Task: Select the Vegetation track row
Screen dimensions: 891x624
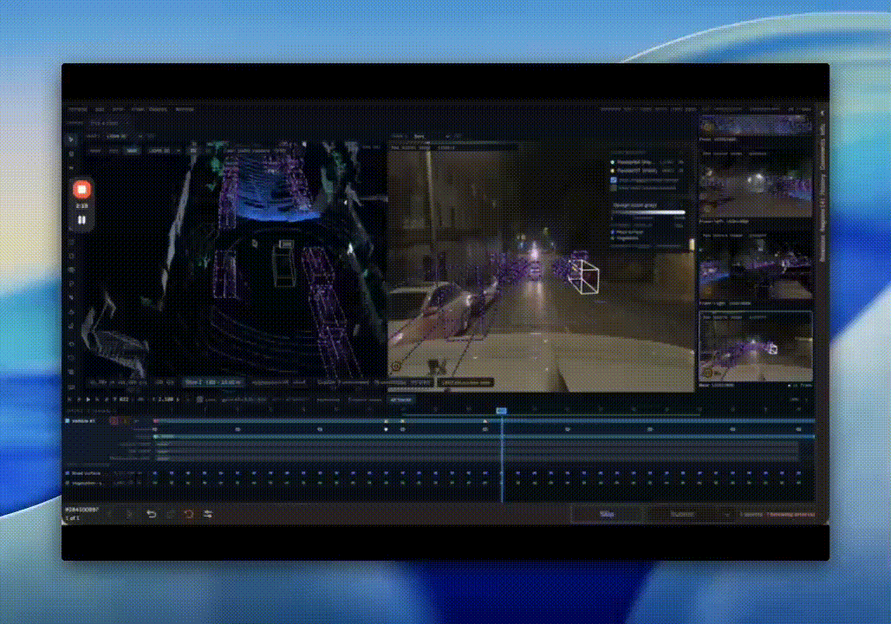Action: (x=440, y=483)
